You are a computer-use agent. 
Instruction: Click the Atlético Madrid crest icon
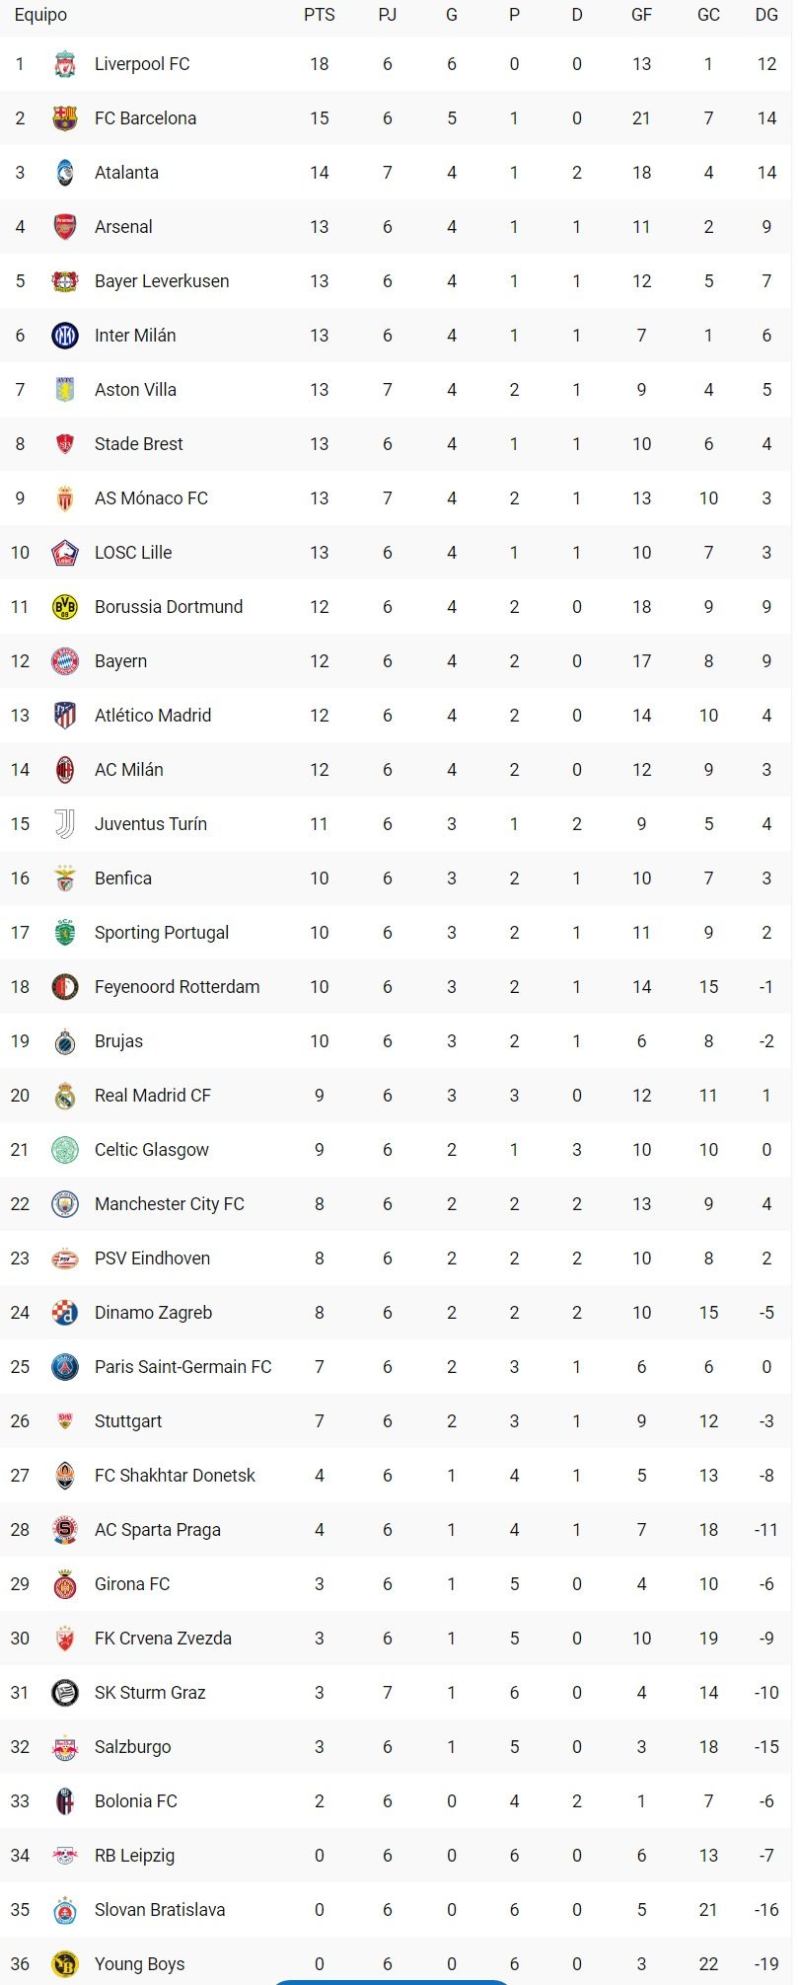pos(65,716)
